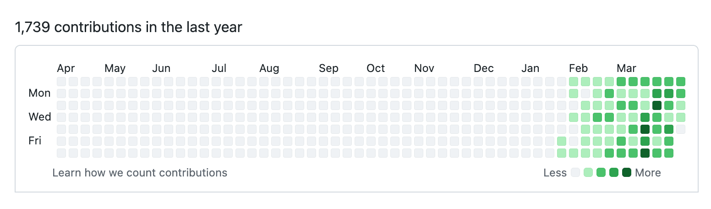Click the darkest green legend swatch beside More
The image size is (711, 209).
627,173
